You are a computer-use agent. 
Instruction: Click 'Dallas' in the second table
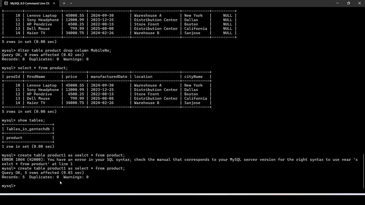coord(191,90)
